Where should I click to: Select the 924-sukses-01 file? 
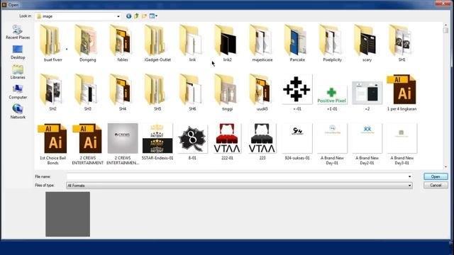coord(297,142)
